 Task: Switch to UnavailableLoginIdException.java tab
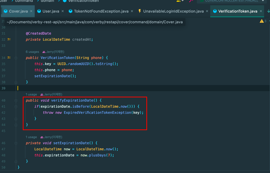(x=173, y=11)
